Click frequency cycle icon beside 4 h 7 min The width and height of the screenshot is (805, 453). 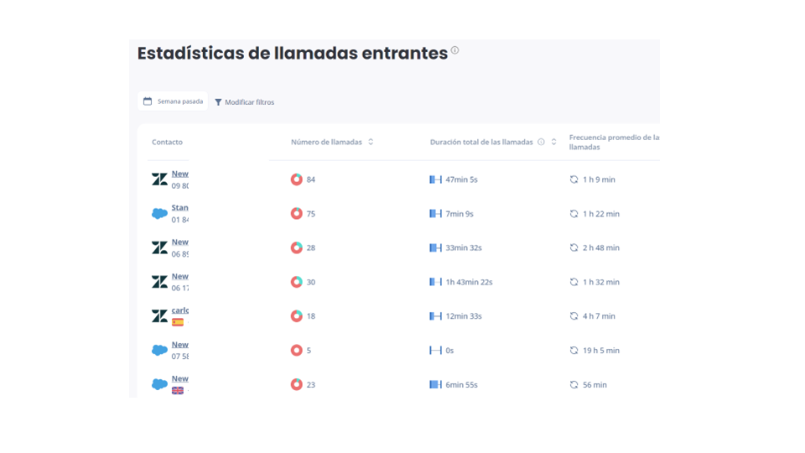[x=574, y=316]
